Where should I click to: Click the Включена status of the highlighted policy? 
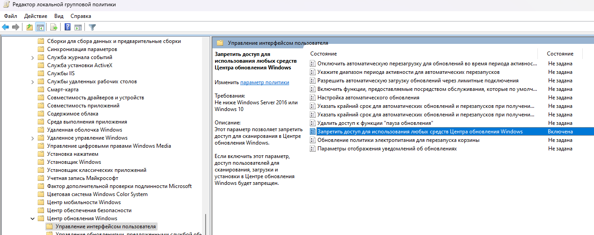coord(560,132)
